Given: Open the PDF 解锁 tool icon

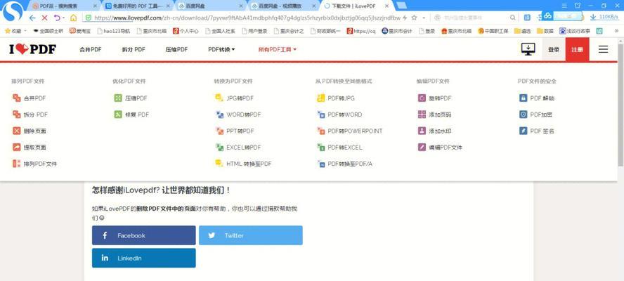Looking at the screenshot, I should pyautogui.click(x=524, y=98).
